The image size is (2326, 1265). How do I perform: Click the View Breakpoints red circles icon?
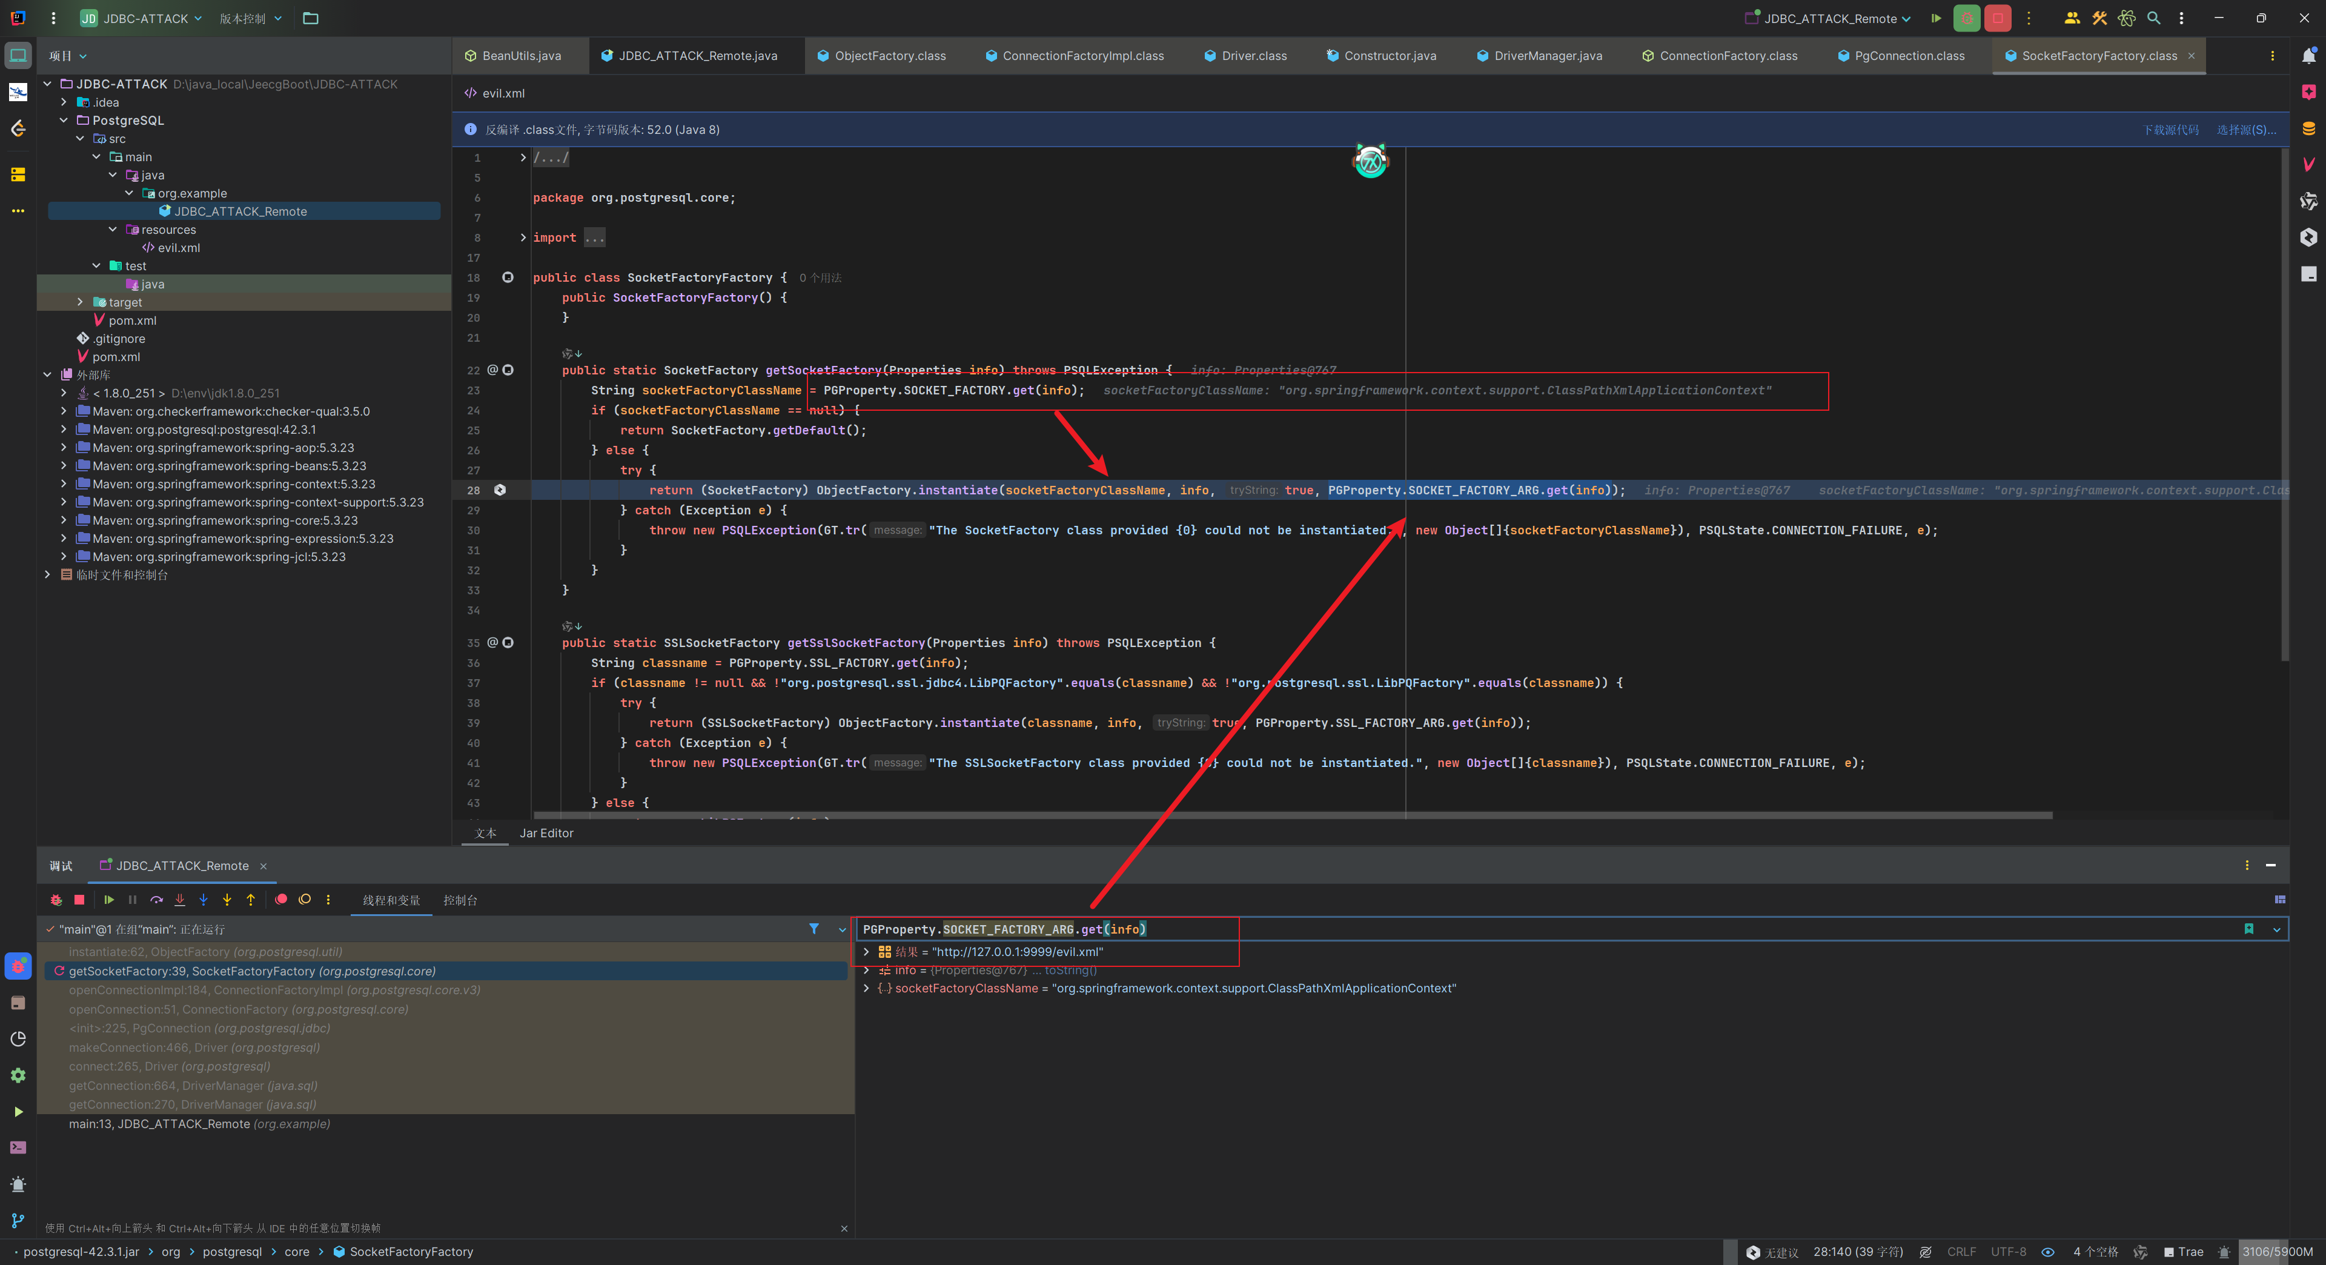click(281, 900)
